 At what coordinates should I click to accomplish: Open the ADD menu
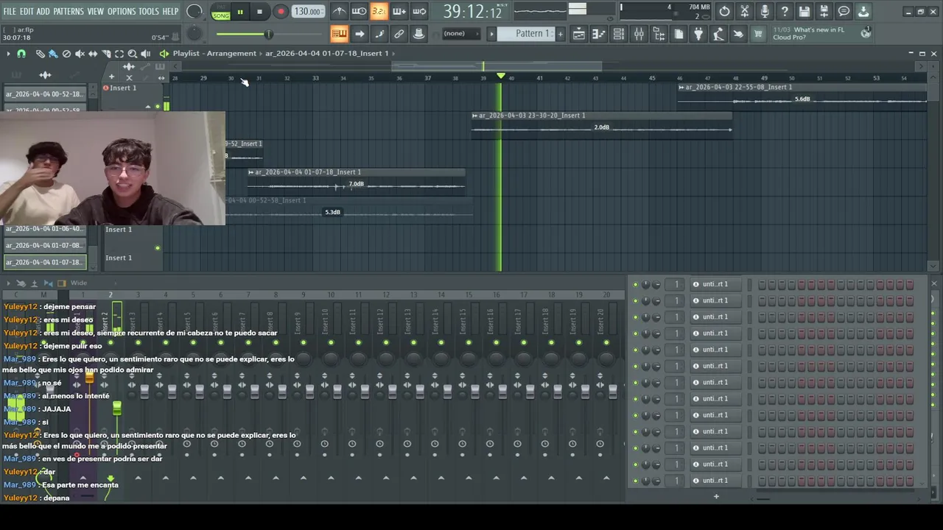pos(43,12)
